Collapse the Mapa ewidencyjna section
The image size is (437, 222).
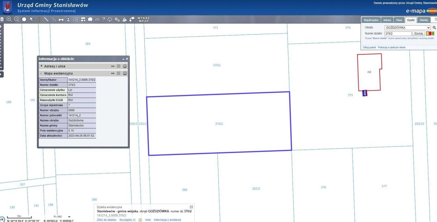56,73
